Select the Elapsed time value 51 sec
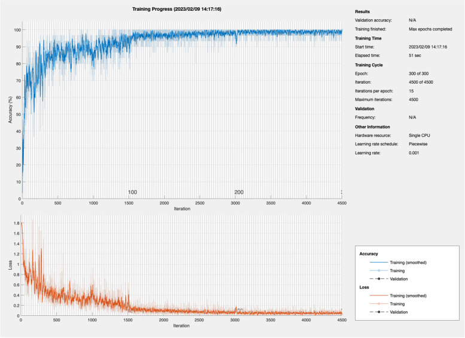 click(415, 56)
